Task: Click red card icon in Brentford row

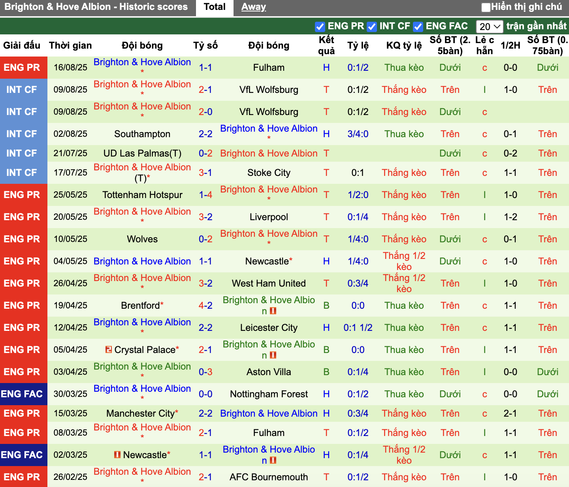Action: pyautogui.click(x=273, y=311)
